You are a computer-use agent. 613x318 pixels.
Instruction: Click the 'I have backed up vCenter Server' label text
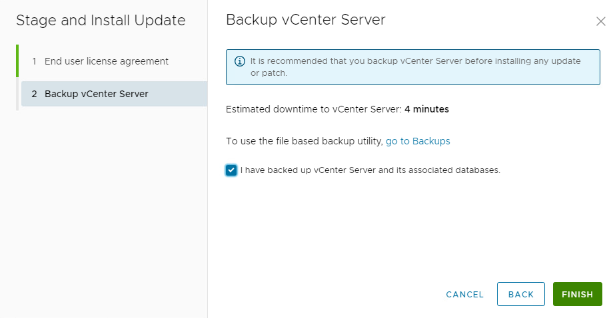coord(370,170)
